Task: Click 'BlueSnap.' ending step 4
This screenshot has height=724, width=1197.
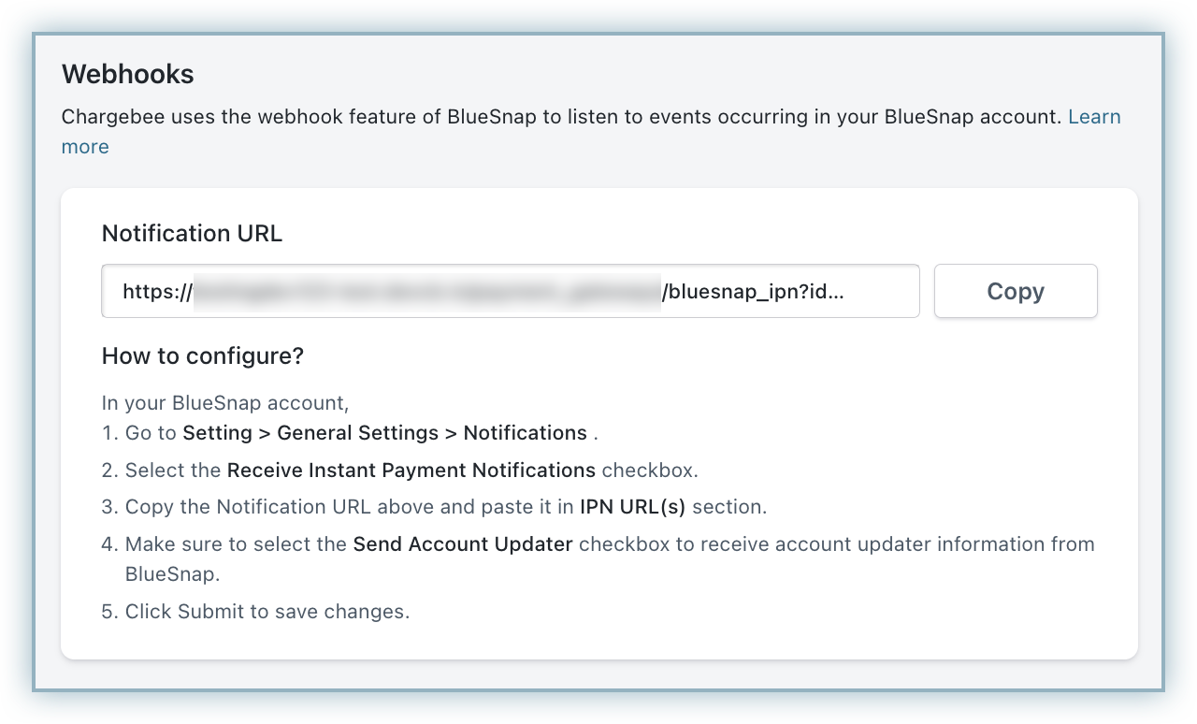Action: click(172, 574)
